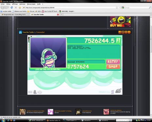The width and height of the screenshot is (152, 122).
Task: Open the Historique menu
Action: tap(22, 4)
